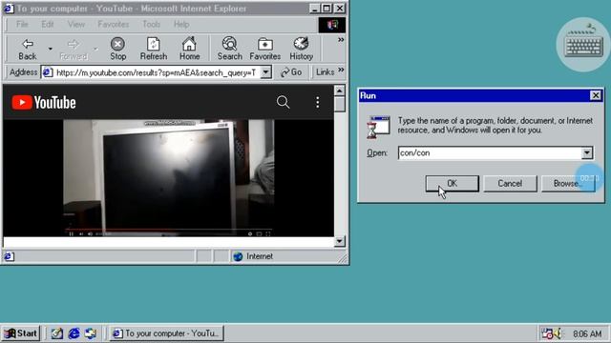Screen dimensions: 611x343
Task: Go back using the Back toolbar button
Action: 28,49
